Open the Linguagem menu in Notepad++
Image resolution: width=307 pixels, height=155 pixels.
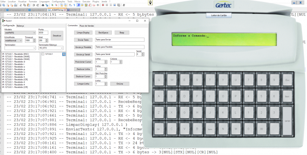pyautogui.click(x=44, y=1)
